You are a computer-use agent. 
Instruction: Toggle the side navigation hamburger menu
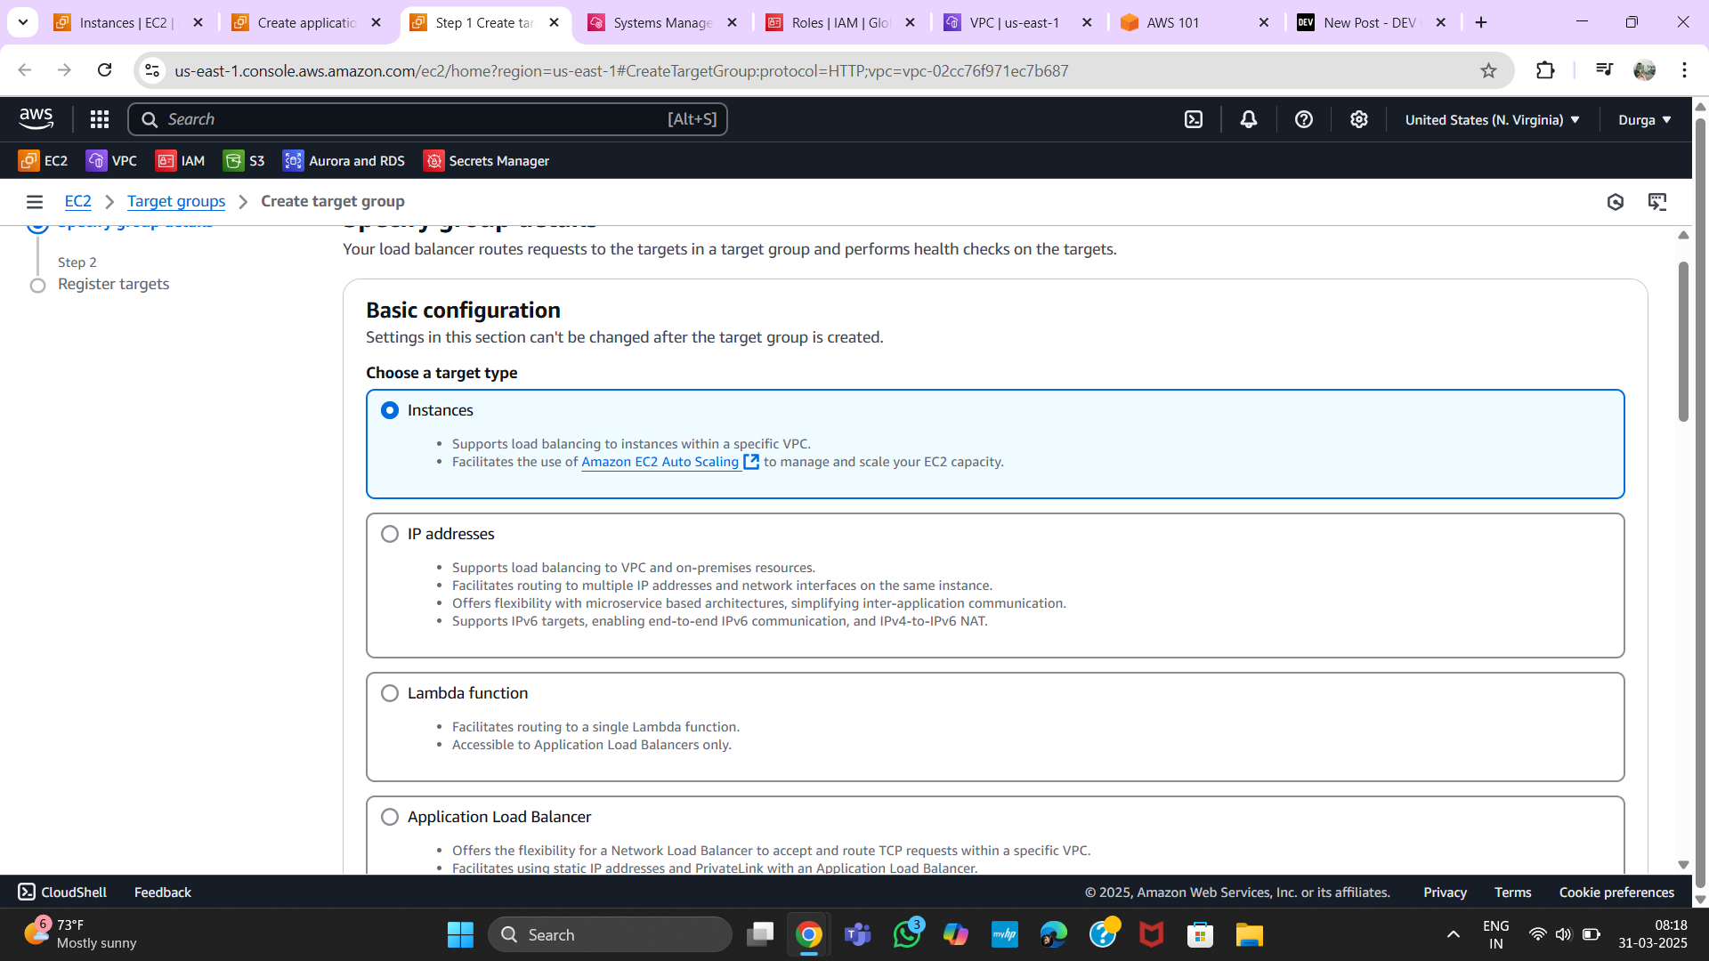tap(35, 202)
